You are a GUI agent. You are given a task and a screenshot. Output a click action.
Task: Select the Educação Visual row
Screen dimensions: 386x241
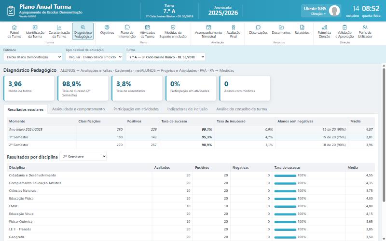[x=191, y=214]
